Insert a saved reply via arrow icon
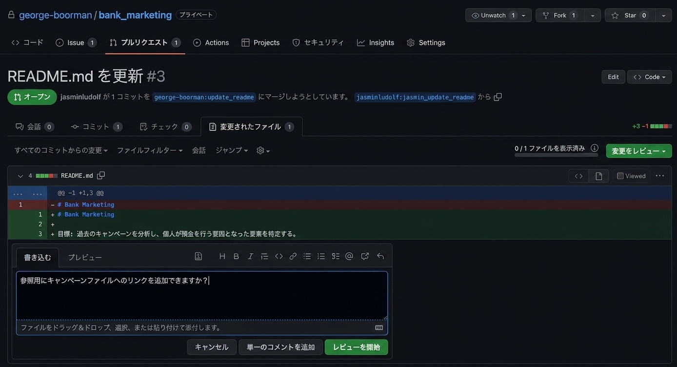The height and width of the screenshot is (367, 677). [x=380, y=256]
